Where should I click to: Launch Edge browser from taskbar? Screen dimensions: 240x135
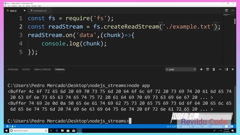coord(57,131)
